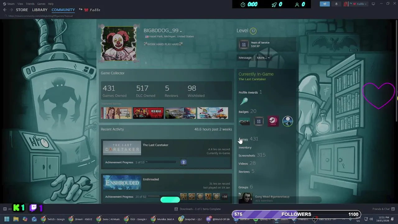Image resolution: width=398 pixels, height=224 pixels.
Task: Open Friends & Chat
Action: click(383, 209)
